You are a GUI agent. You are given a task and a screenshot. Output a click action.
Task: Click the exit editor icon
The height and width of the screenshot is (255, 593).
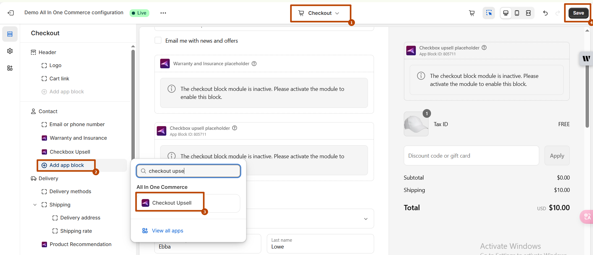tap(11, 13)
